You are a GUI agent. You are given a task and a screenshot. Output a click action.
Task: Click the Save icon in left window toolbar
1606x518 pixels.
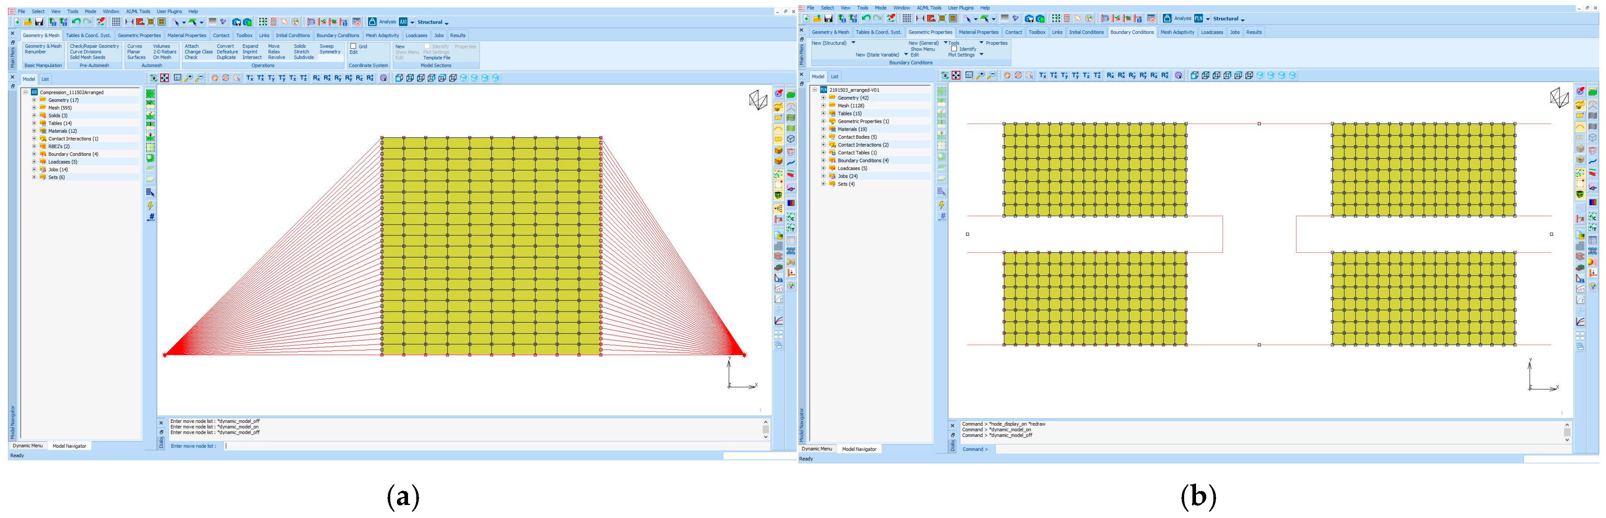click(x=39, y=22)
